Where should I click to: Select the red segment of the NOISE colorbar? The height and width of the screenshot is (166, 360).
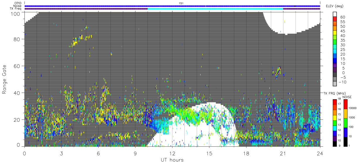345,104
